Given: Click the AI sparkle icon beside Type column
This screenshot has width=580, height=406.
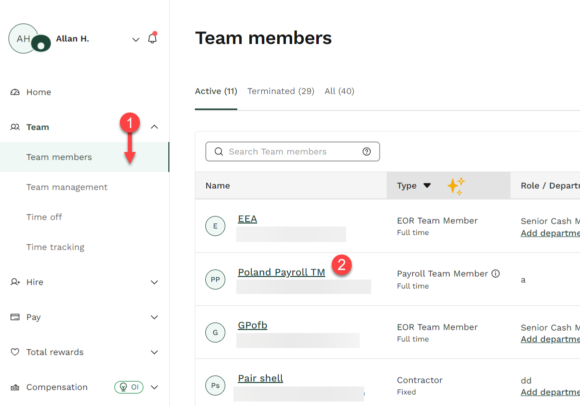Looking at the screenshot, I should (x=456, y=185).
